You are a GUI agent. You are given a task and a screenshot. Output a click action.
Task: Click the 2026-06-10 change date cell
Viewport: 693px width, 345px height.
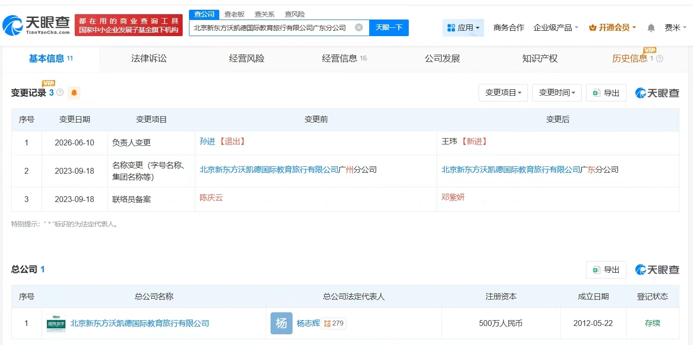75,143
